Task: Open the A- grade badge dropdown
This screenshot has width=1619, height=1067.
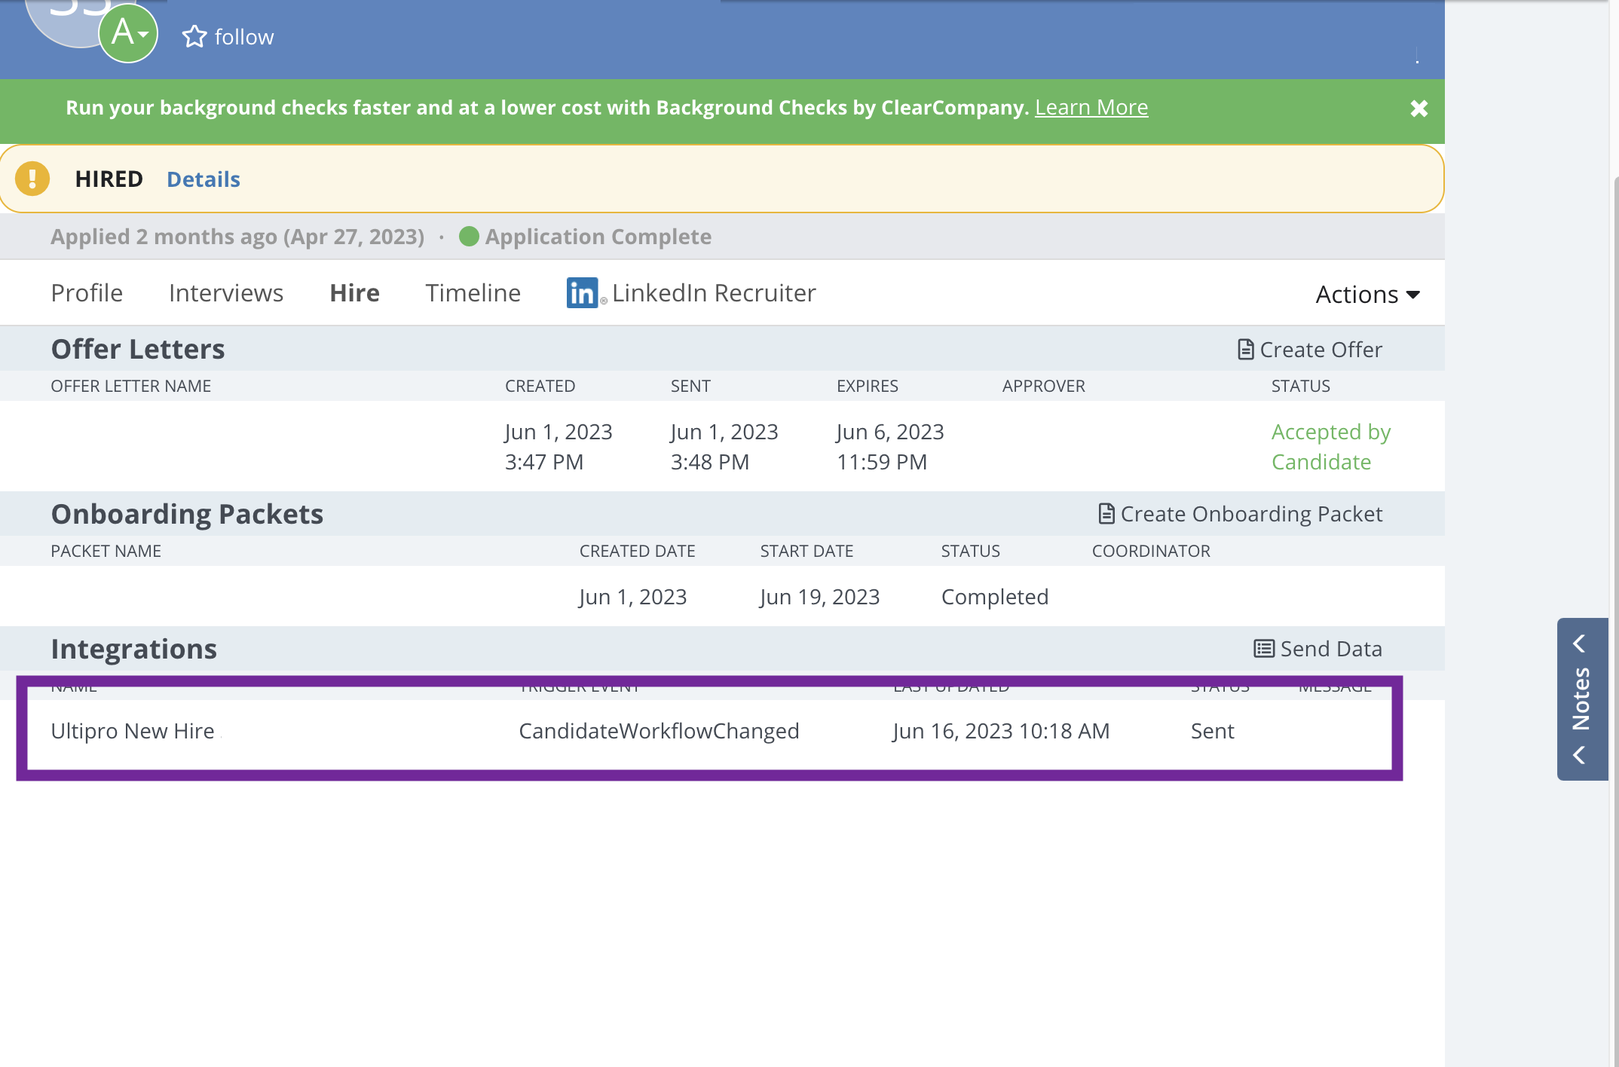Action: pyautogui.click(x=128, y=33)
